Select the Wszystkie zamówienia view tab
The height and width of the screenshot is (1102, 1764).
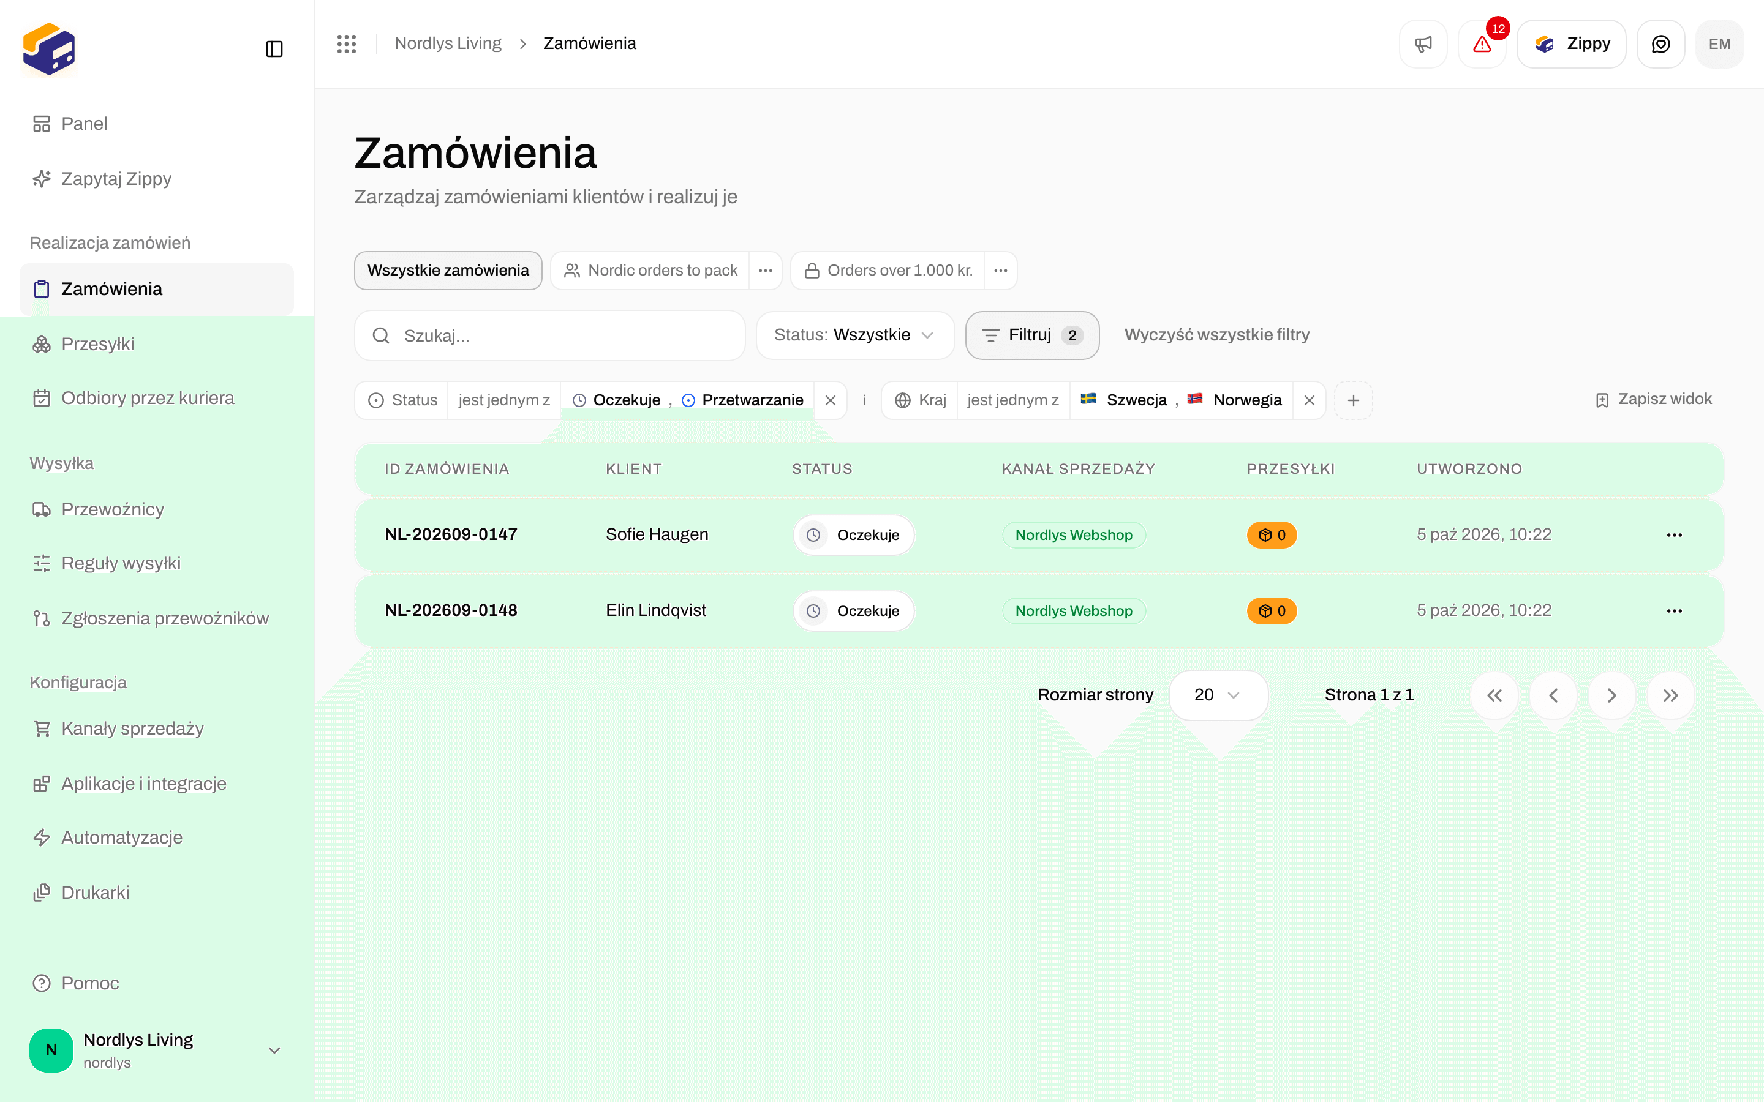pyautogui.click(x=448, y=271)
